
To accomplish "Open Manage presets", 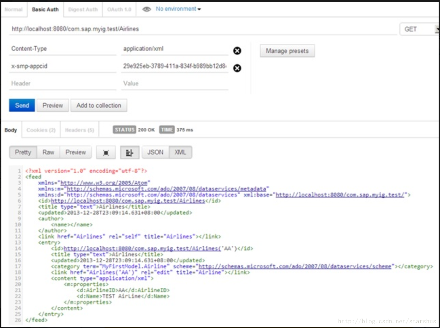I will tap(287, 51).
